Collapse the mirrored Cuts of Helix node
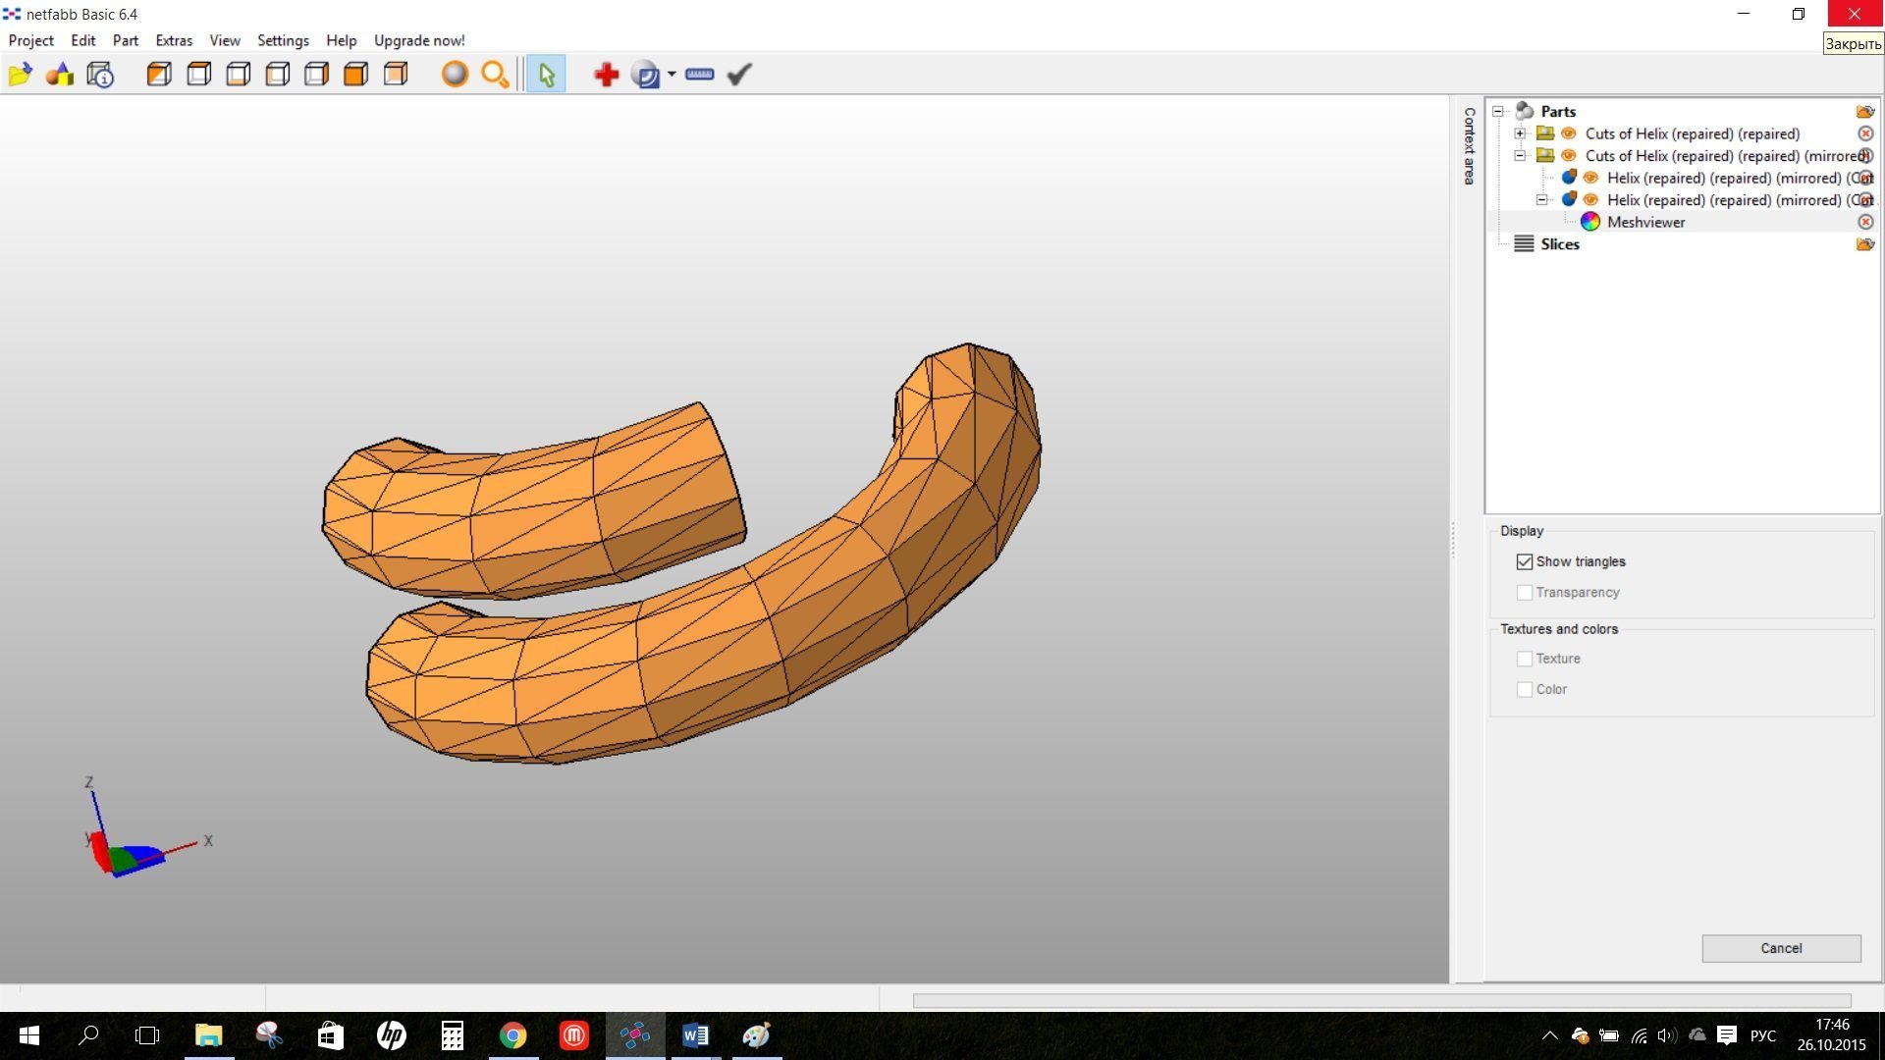 point(1520,155)
